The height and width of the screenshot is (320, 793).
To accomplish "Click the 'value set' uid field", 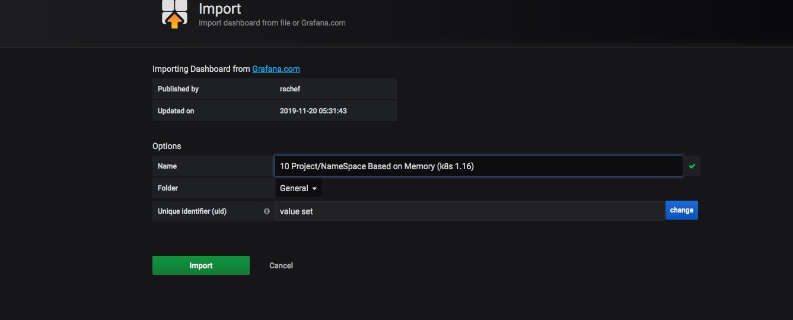I will point(469,211).
